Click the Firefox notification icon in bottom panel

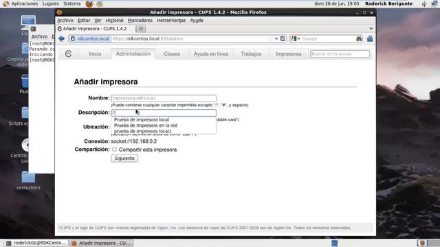coord(422,243)
